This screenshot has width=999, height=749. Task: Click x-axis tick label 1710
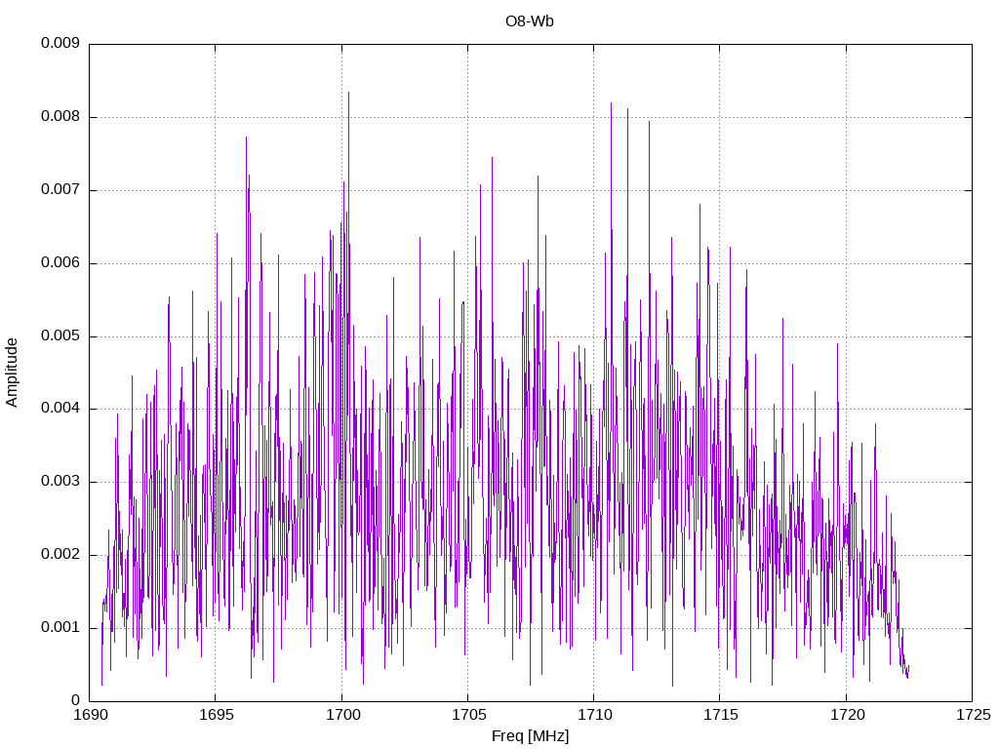click(x=594, y=715)
